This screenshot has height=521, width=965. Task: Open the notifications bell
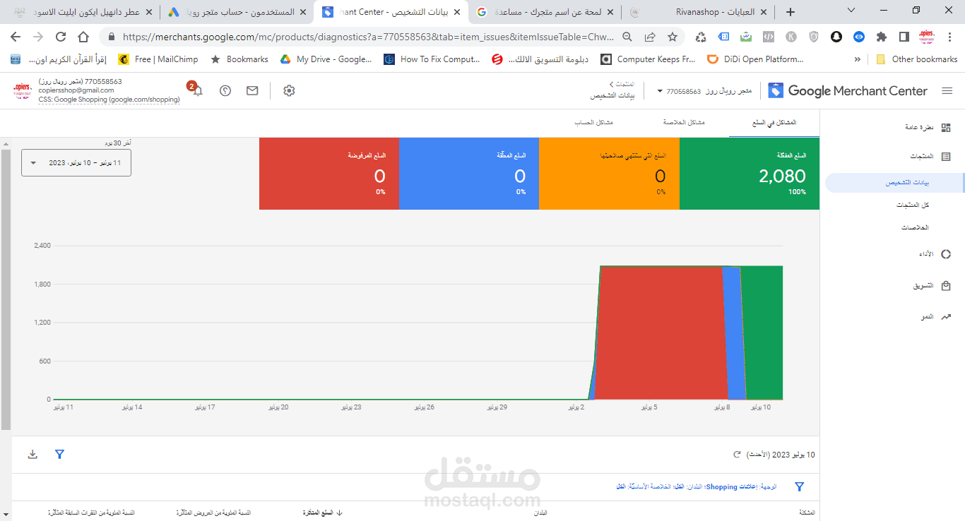197,90
